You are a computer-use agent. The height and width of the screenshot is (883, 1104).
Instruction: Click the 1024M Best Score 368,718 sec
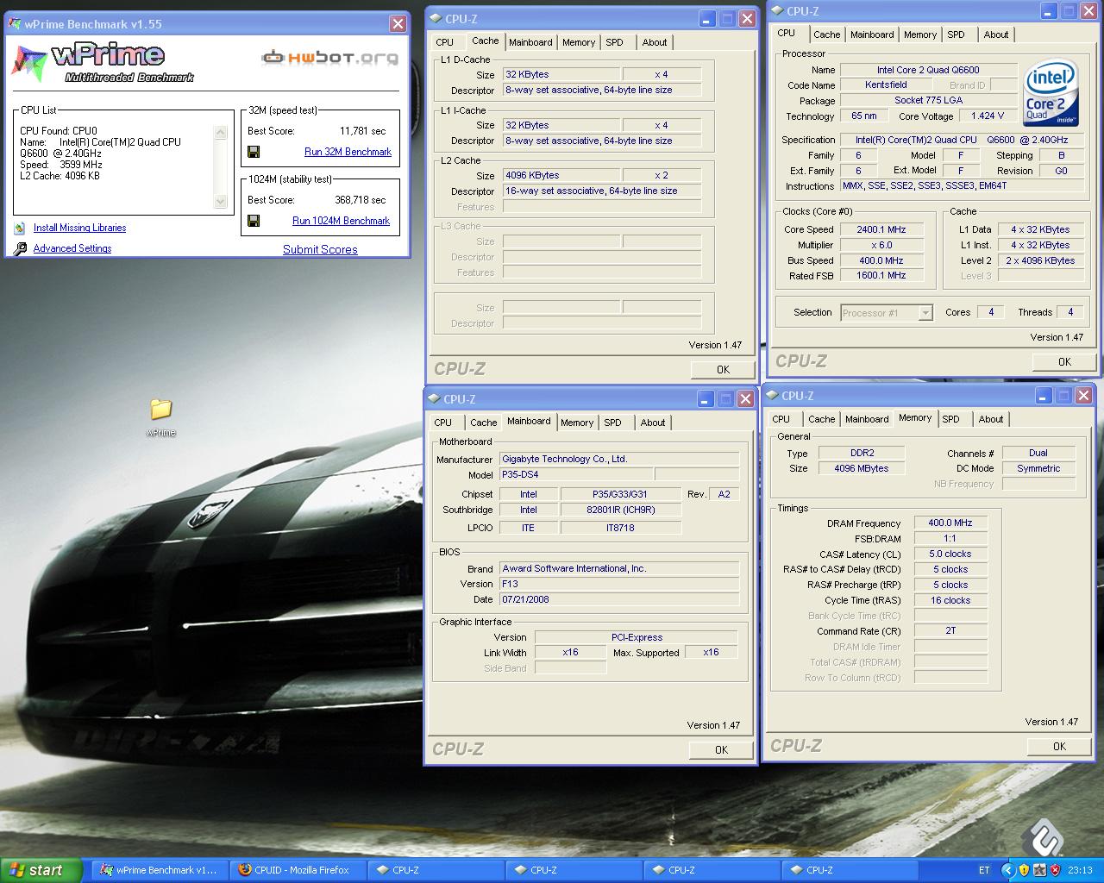(361, 200)
